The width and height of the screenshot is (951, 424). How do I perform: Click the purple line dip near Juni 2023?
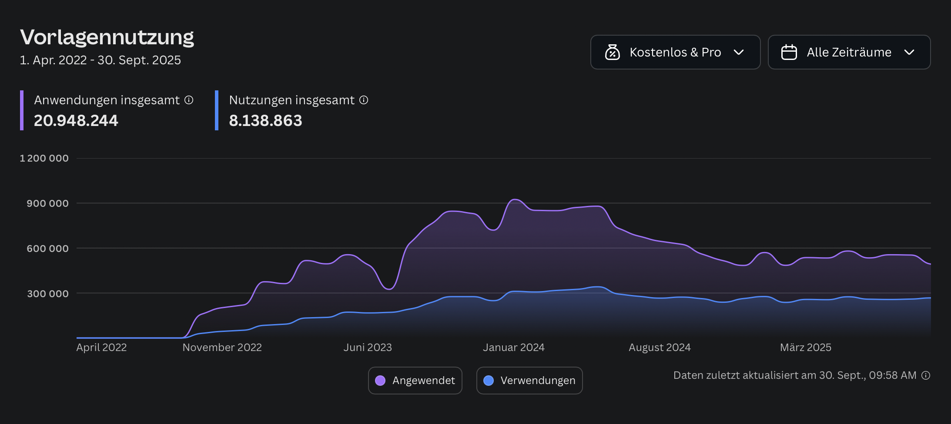389,289
